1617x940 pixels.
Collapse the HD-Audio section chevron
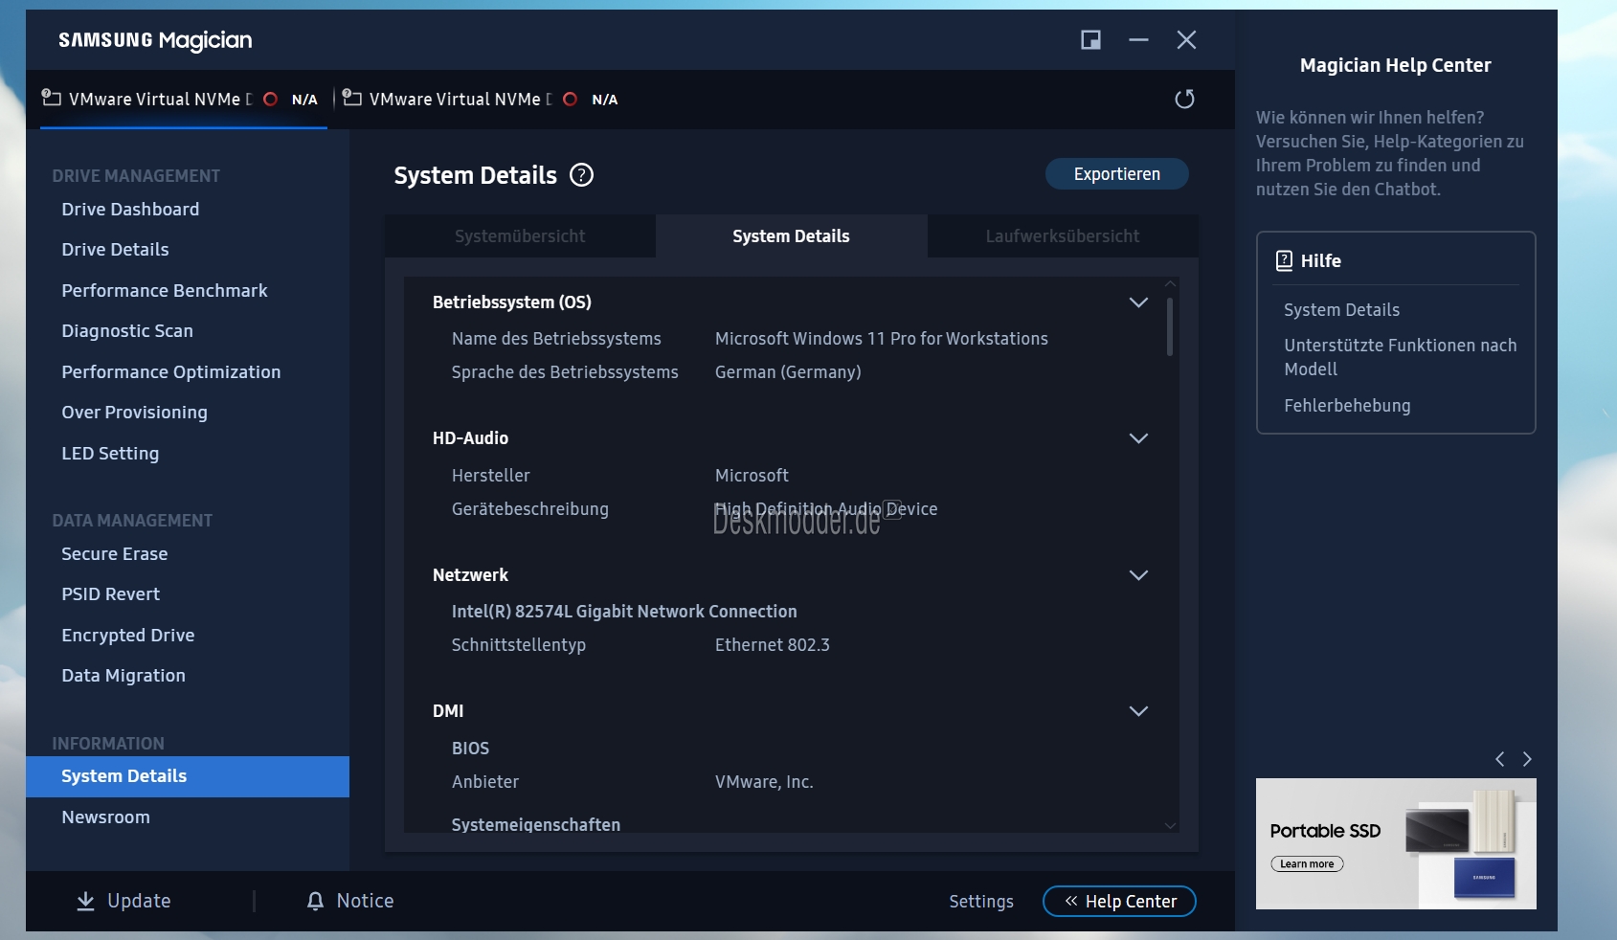(x=1138, y=438)
